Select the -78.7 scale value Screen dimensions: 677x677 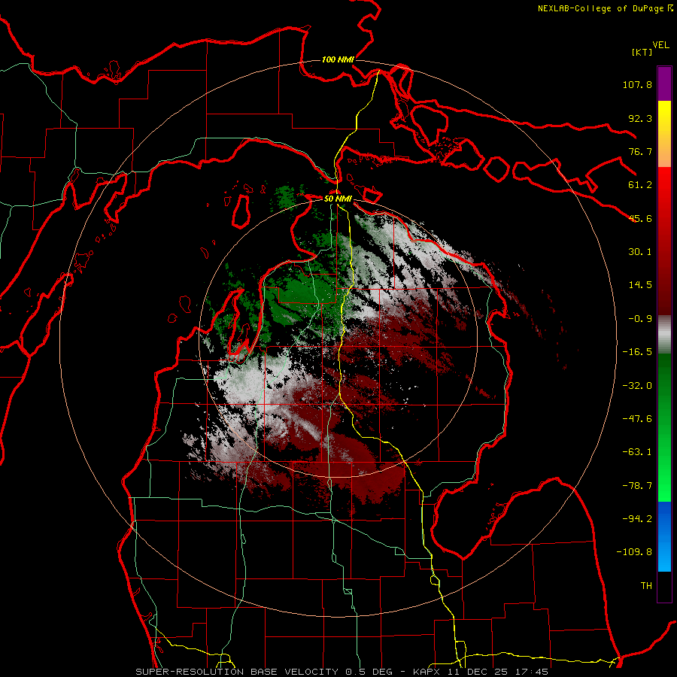tap(637, 486)
